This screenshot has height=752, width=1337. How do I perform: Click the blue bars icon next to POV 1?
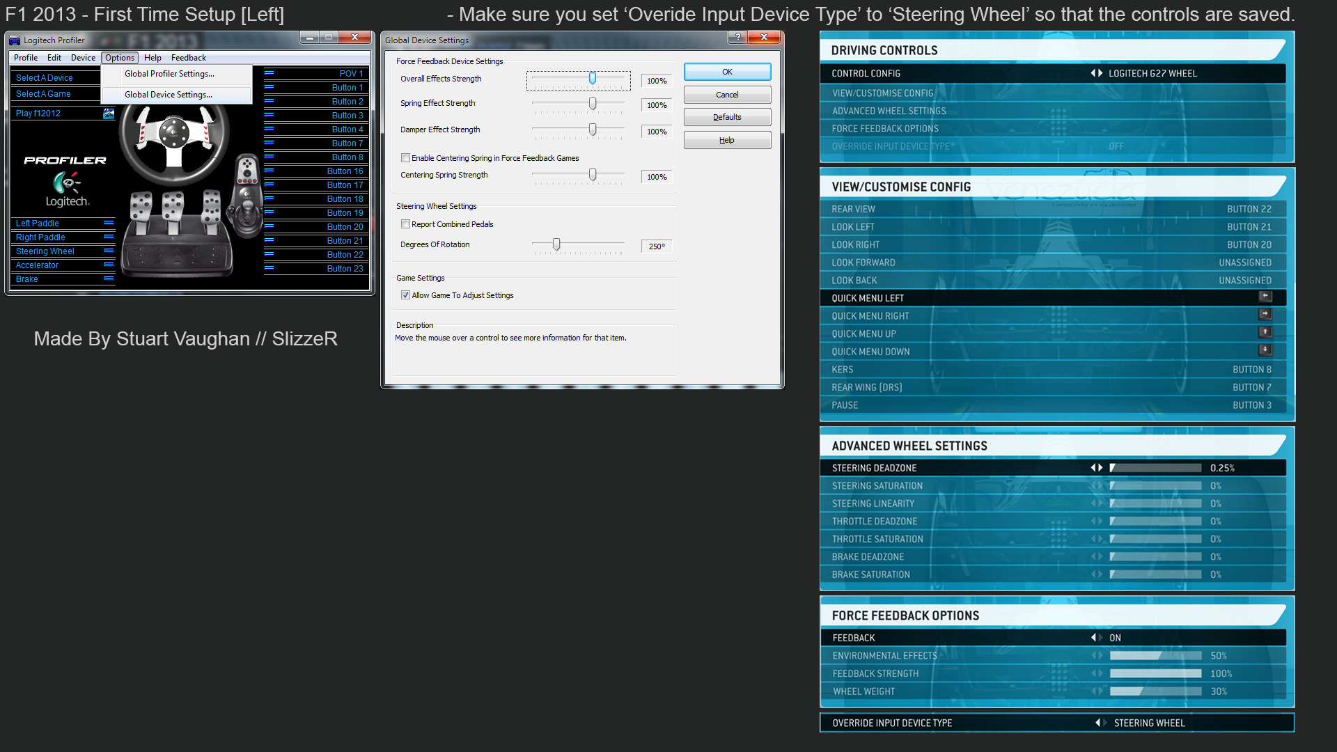[x=269, y=73]
